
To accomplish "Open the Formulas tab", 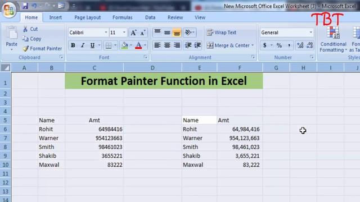I will click(123, 17).
